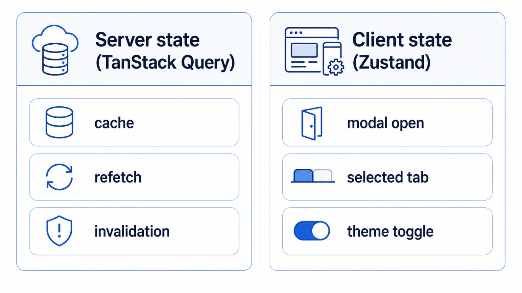Click the 'invalidation' label
Image resolution: width=522 pixels, height=293 pixels.
point(132,231)
